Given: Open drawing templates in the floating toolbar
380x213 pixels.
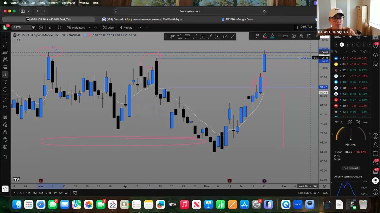Looking at the screenshot, I should [x=257, y=36].
